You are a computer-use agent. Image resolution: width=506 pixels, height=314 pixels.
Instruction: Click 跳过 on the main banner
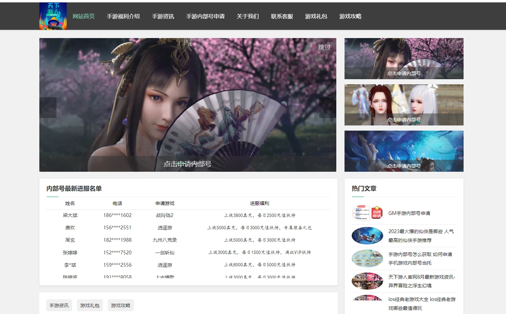coord(324,47)
